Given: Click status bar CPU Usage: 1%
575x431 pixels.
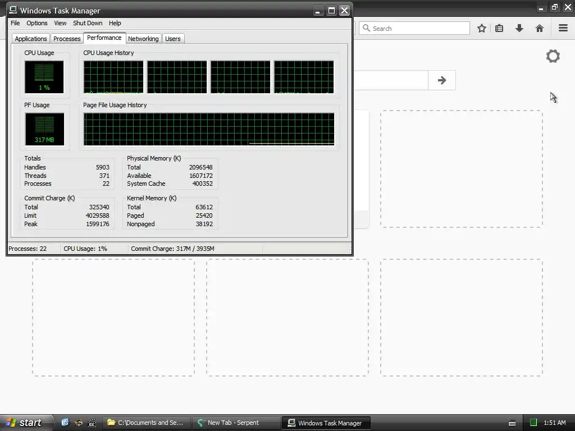Looking at the screenshot, I should [x=85, y=249].
